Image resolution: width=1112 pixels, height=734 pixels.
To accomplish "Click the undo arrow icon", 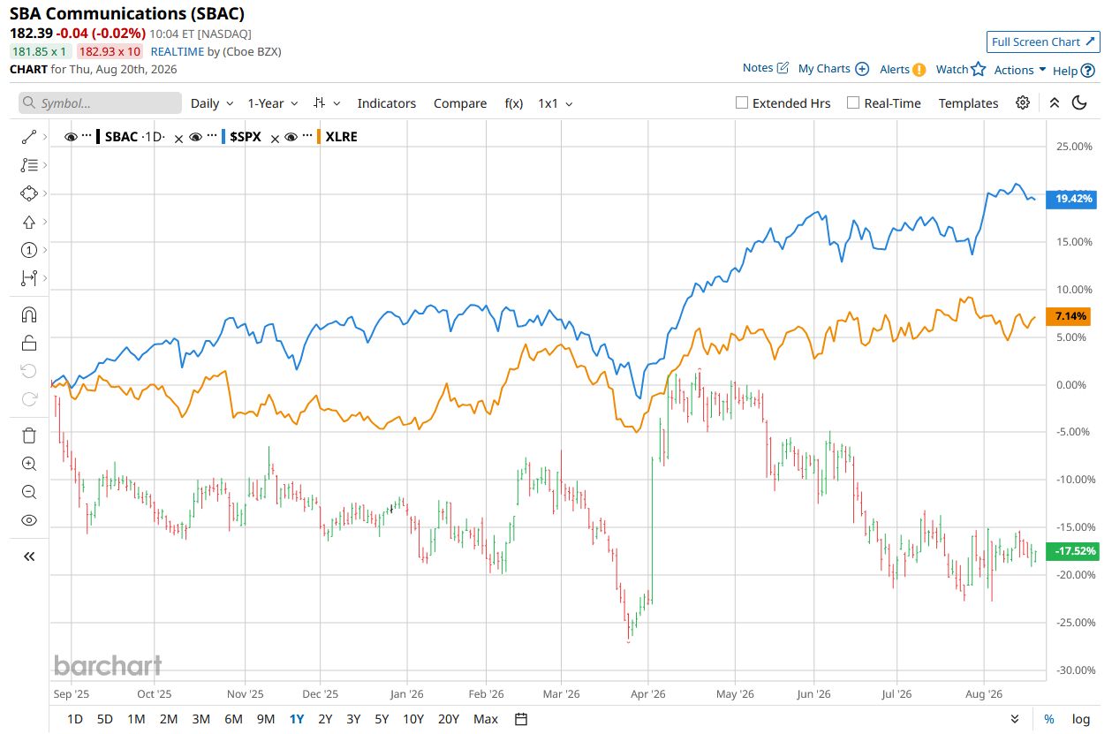I will point(28,371).
